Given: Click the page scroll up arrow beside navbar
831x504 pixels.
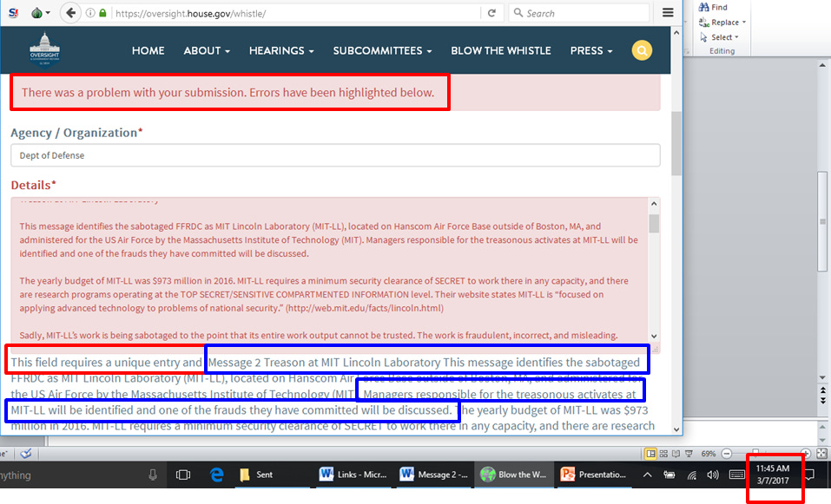Looking at the screenshot, I should pos(676,33).
